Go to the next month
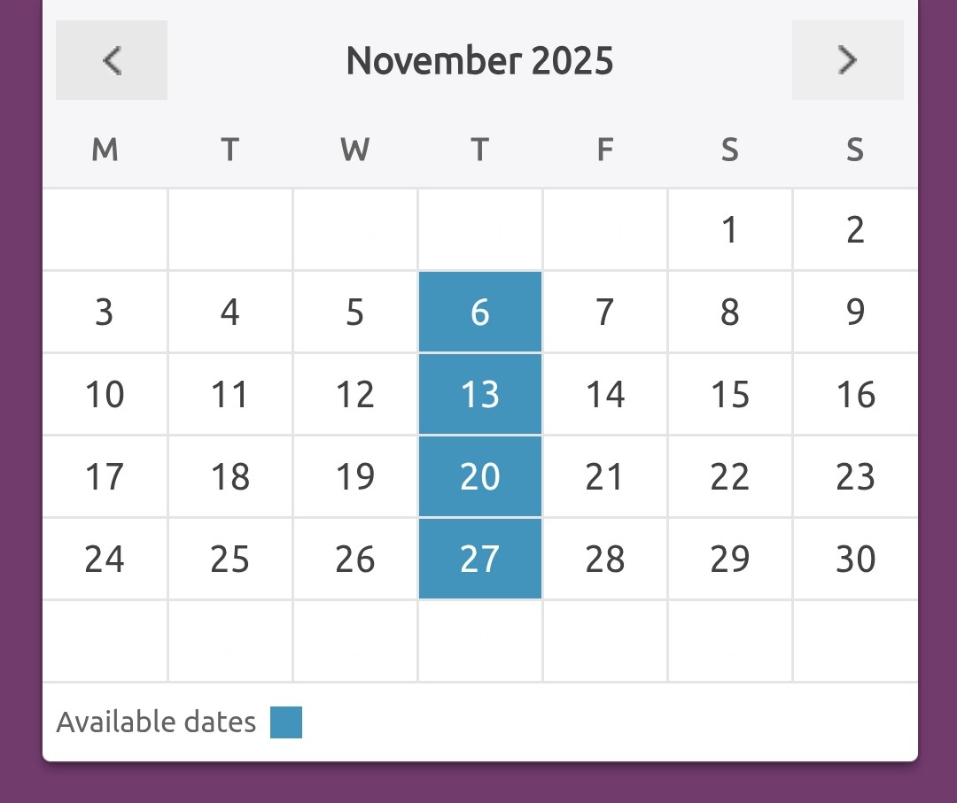 pos(847,60)
